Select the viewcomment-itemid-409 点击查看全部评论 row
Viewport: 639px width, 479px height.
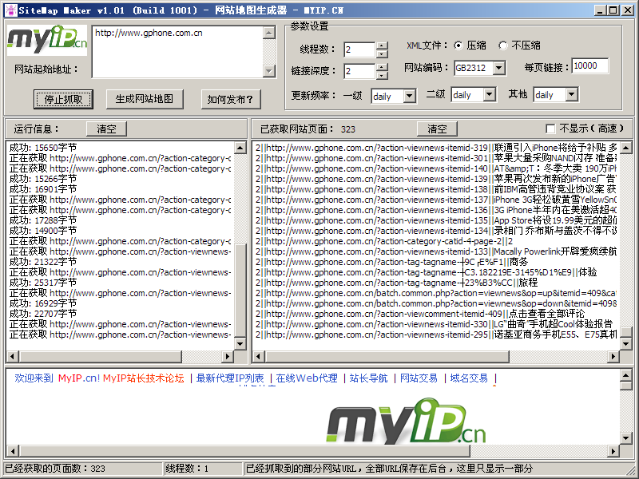[x=420, y=314]
